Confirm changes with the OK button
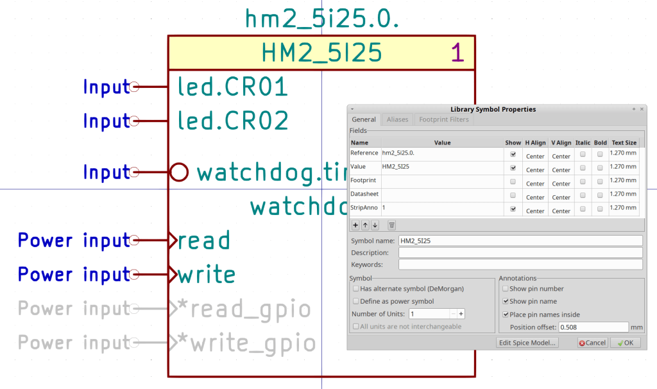Screen dimensions: 657x389 coord(626,342)
